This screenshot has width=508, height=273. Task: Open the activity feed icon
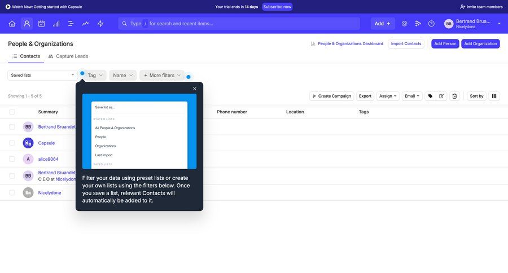coord(418,24)
